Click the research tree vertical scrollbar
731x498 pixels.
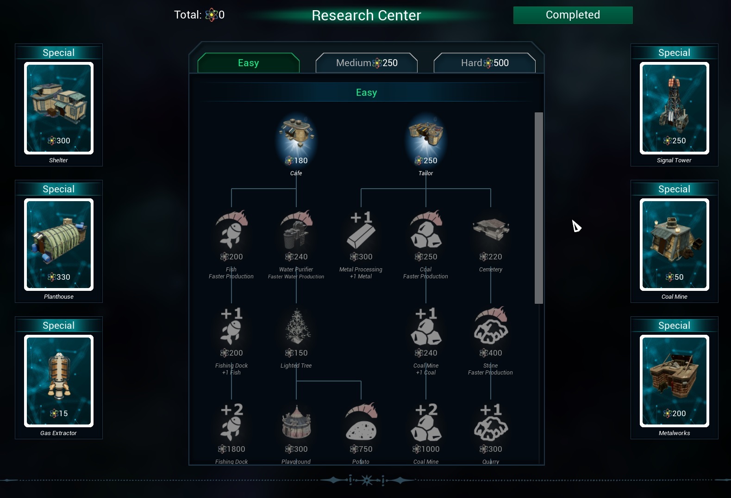click(x=538, y=208)
